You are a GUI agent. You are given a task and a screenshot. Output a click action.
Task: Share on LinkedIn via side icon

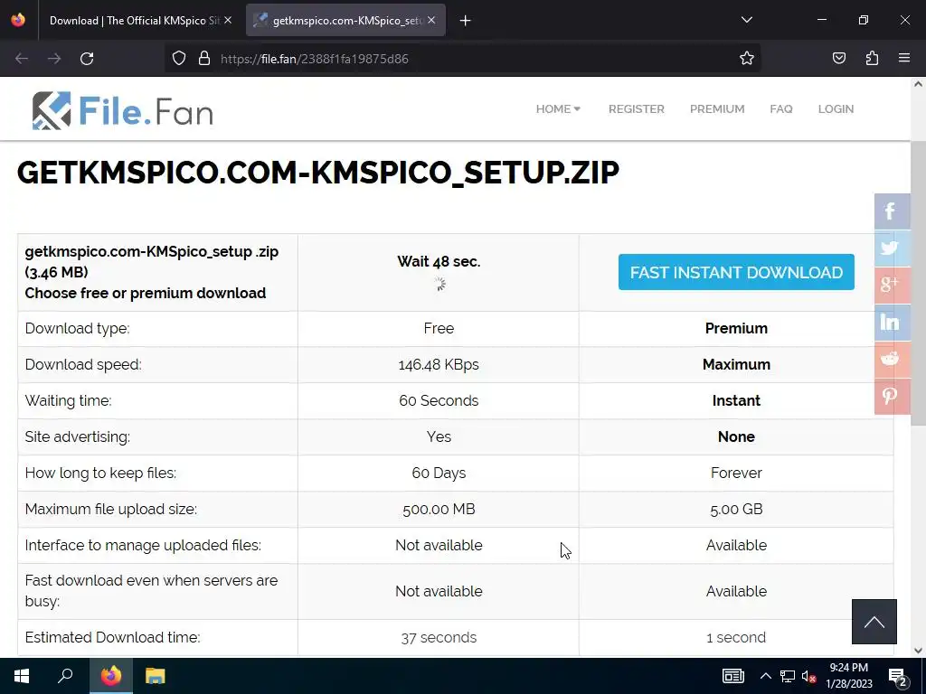point(892,323)
